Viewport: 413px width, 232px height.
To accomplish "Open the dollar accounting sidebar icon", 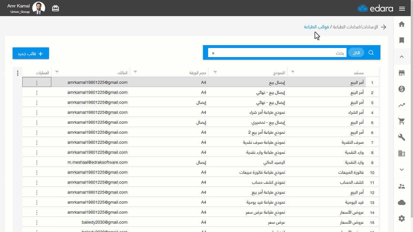I will tap(402, 89).
